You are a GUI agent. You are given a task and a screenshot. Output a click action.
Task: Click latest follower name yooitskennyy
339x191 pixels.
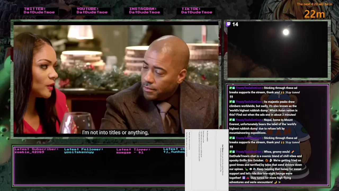[x=79, y=152]
